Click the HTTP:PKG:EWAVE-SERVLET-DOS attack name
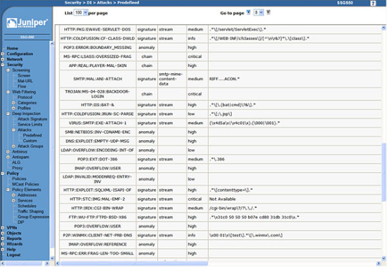This screenshot has height=267, width=387. 97,29
